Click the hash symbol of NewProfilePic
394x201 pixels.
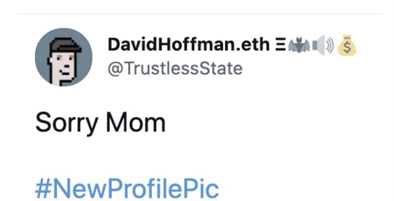(x=44, y=188)
